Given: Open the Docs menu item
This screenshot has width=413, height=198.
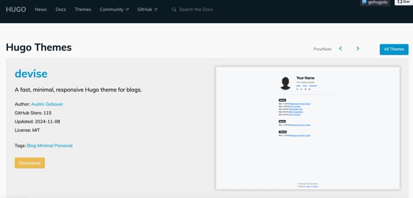Looking at the screenshot, I should [x=61, y=10].
